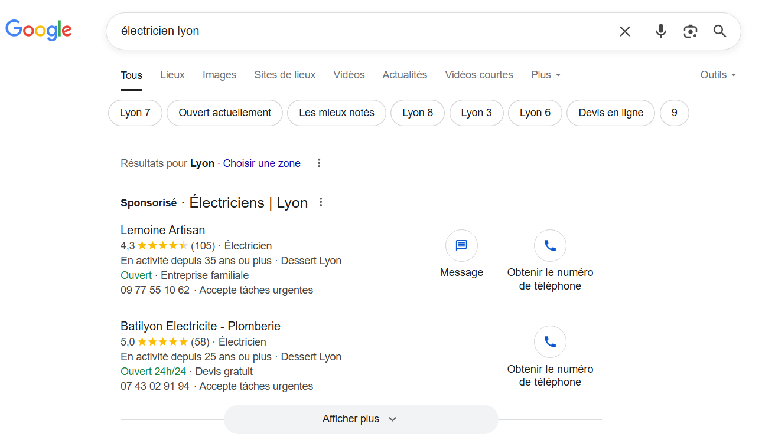Click the "Ouvert 24h/24" status text
The height and width of the screenshot is (447, 775).
[x=153, y=372]
